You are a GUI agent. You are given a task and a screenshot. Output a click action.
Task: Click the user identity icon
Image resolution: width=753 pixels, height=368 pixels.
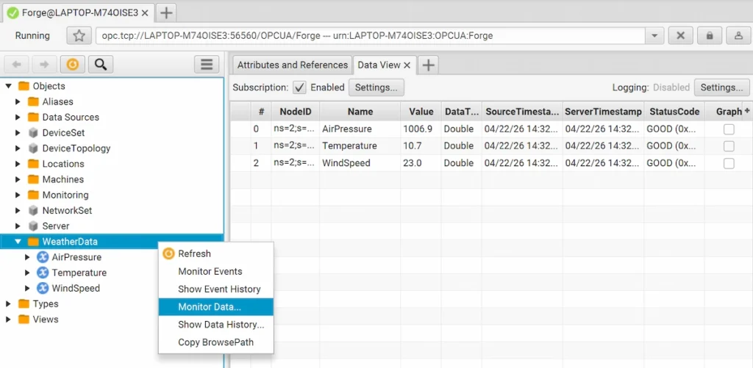click(x=737, y=35)
